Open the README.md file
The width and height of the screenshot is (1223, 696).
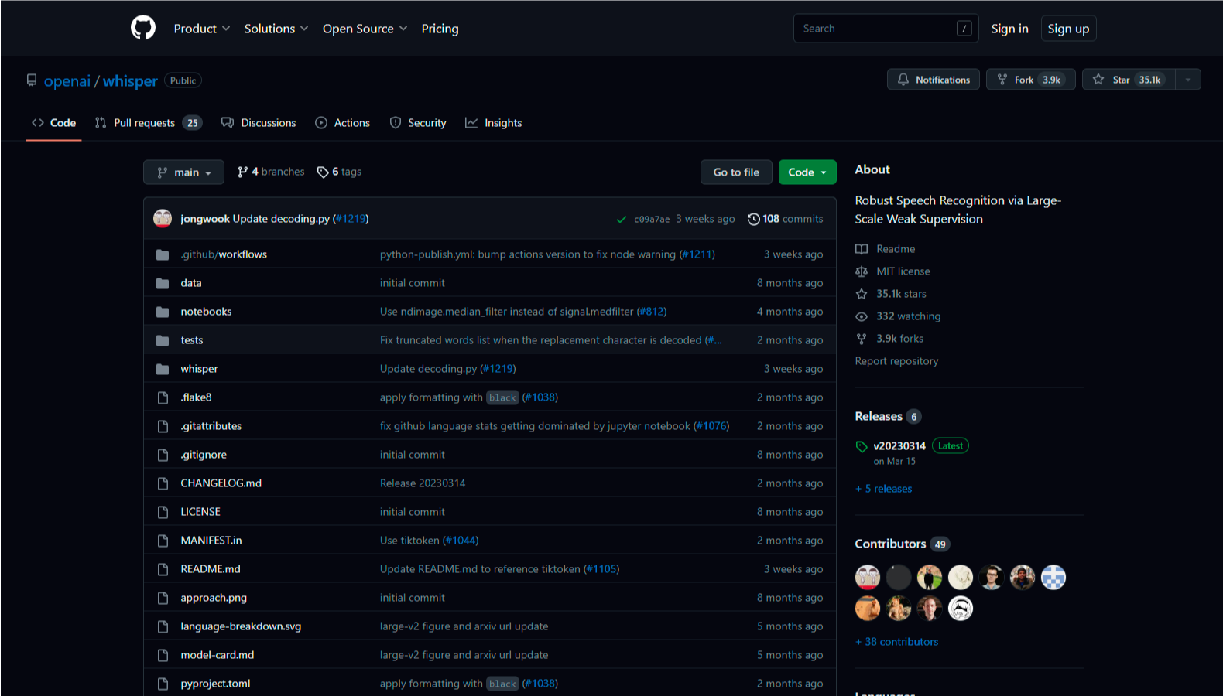(x=211, y=569)
